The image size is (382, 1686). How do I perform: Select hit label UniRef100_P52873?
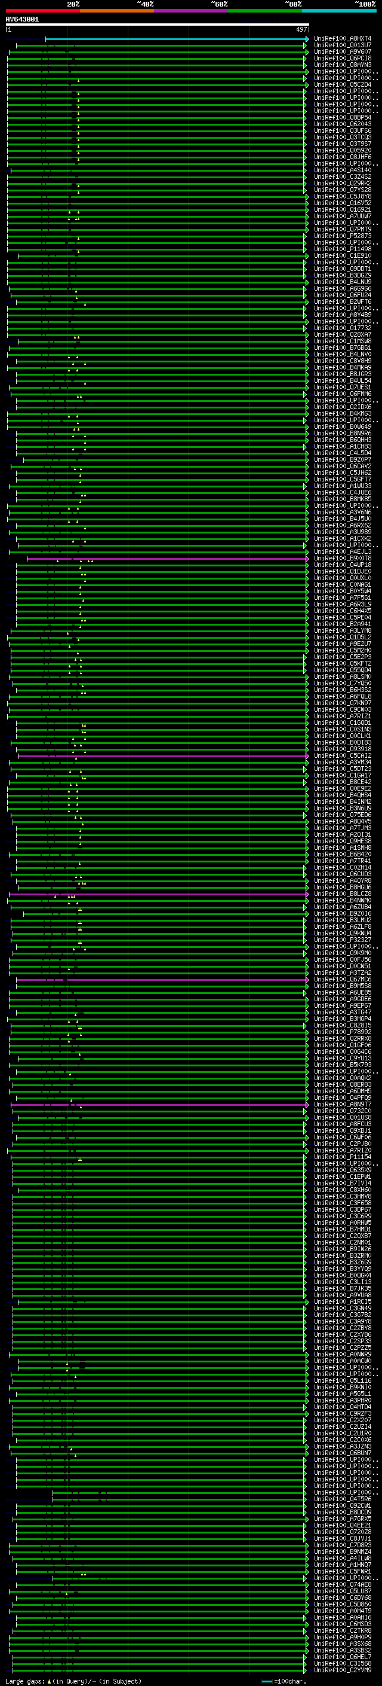click(x=343, y=236)
